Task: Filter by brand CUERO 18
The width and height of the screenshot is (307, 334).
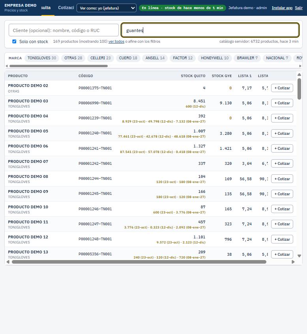Action: 128,58
